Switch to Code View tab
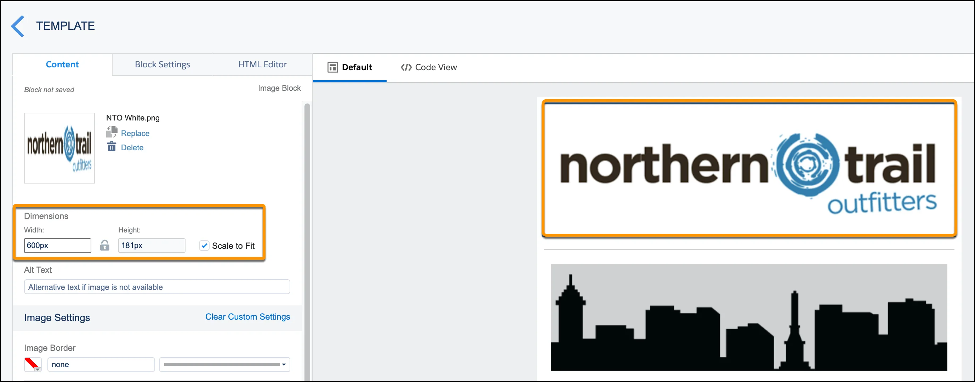This screenshot has height=382, width=975. 428,67
